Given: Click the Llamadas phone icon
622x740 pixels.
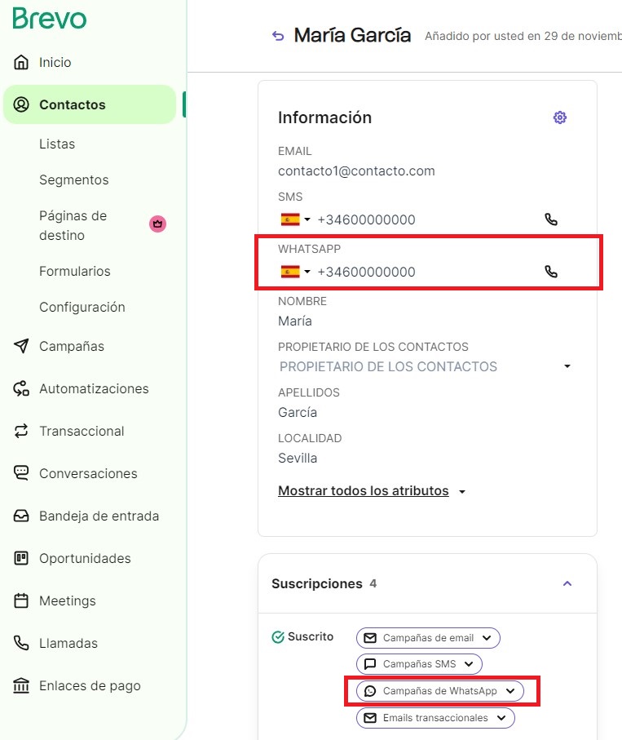Looking at the screenshot, I should (x=21, y=643).
